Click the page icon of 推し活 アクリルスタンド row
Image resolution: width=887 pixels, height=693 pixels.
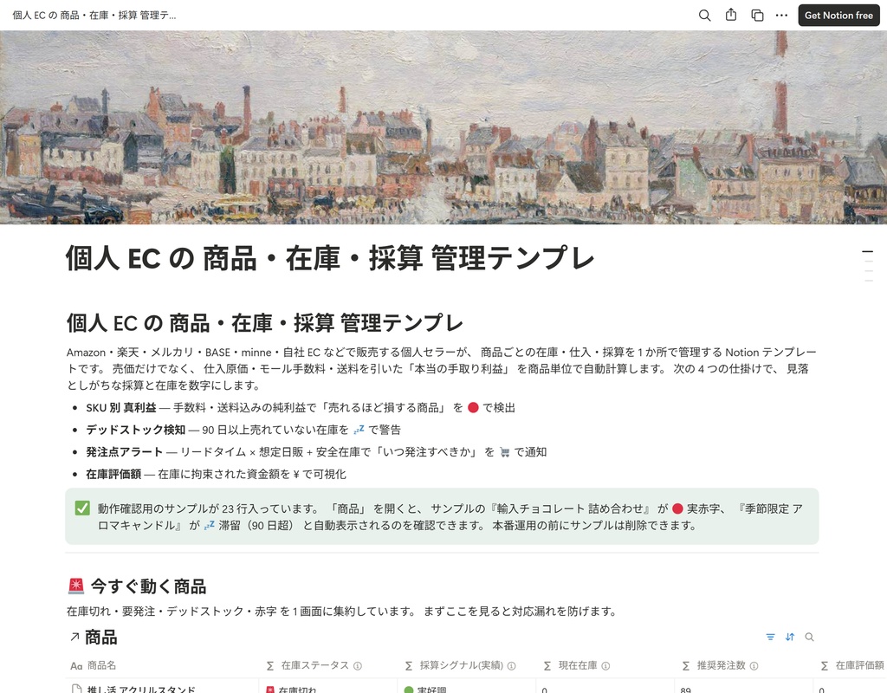coord(76,689)
